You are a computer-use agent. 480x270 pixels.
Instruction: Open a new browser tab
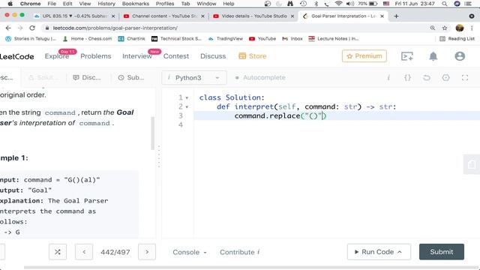pyautogui.click(x=396, y=16)
